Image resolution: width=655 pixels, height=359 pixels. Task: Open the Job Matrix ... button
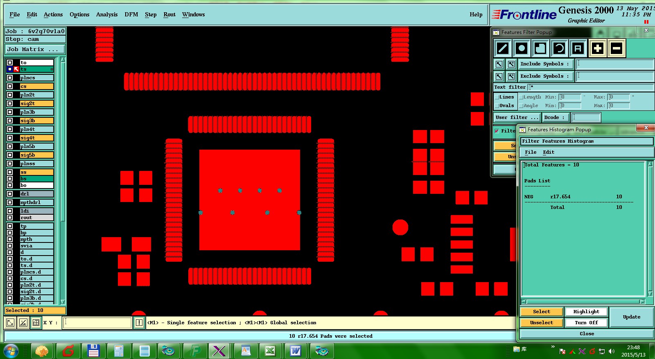point(35,49)
